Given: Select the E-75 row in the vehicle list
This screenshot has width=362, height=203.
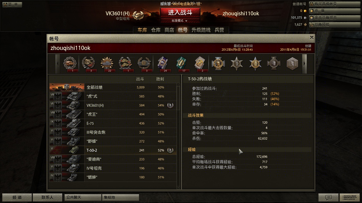Looking at the screenshot, I should (113, 123).
